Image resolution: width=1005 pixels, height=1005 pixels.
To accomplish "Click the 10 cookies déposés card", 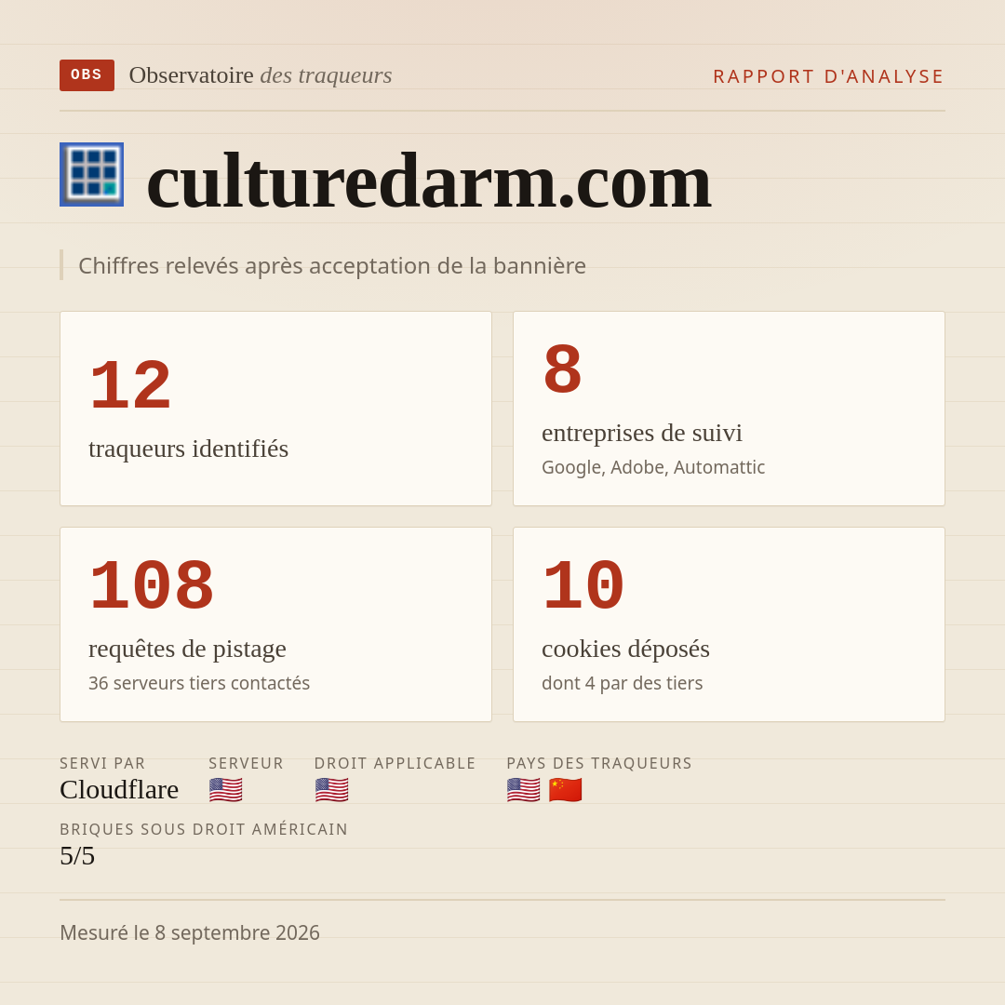I will (x=729, y=624).
